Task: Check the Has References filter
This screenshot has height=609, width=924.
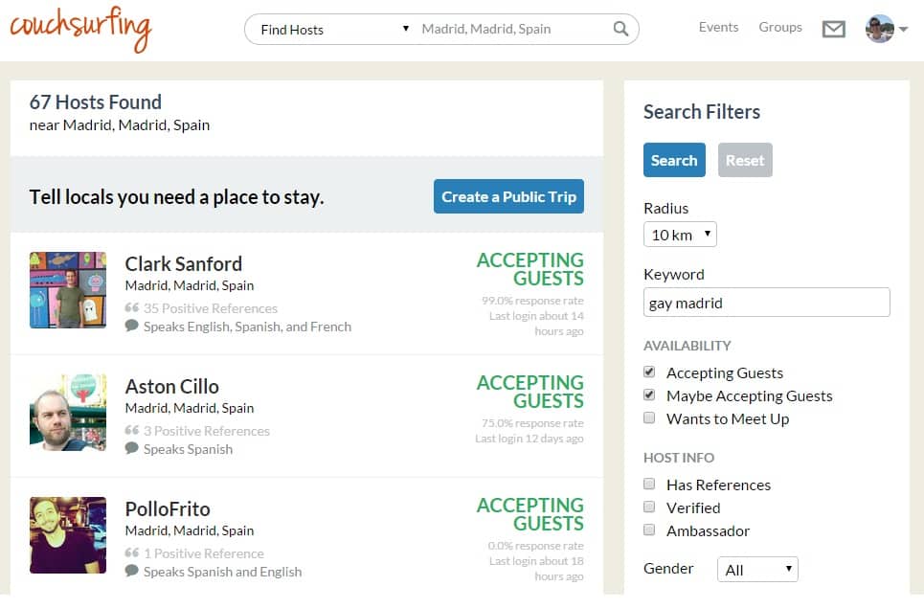Action: point(649,485)
